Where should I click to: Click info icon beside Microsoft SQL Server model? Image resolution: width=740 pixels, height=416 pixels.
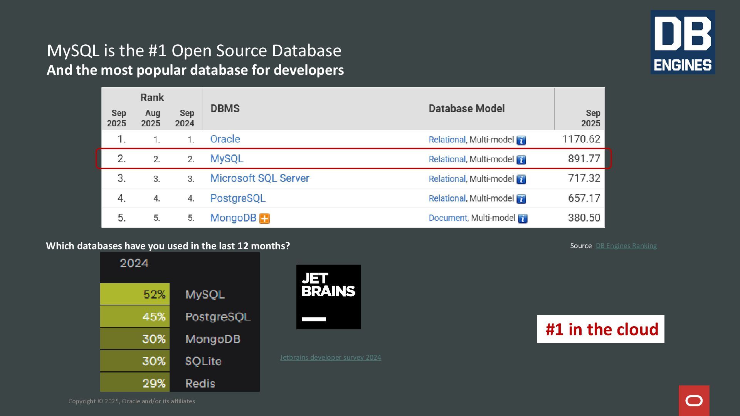(x=521, y=179)
